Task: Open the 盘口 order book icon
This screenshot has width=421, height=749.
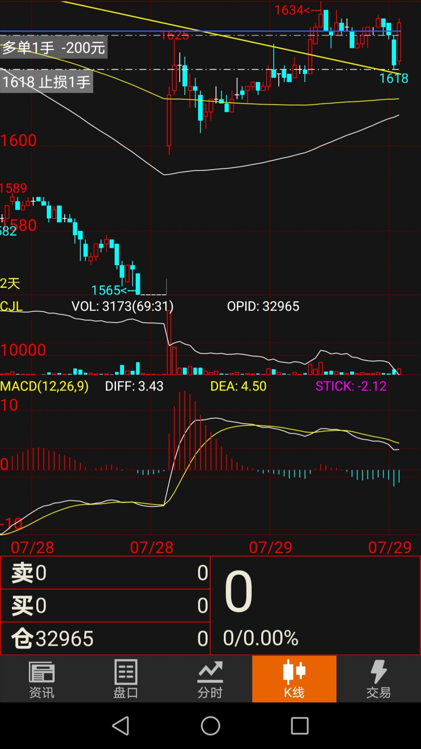Action: click(x=126, y=679)
